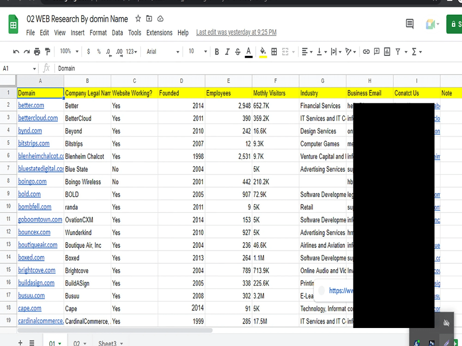The height and width of the screenshot is (346, 462).
Task: Open text rotation dropdown
Action: [x=351, y=52]
